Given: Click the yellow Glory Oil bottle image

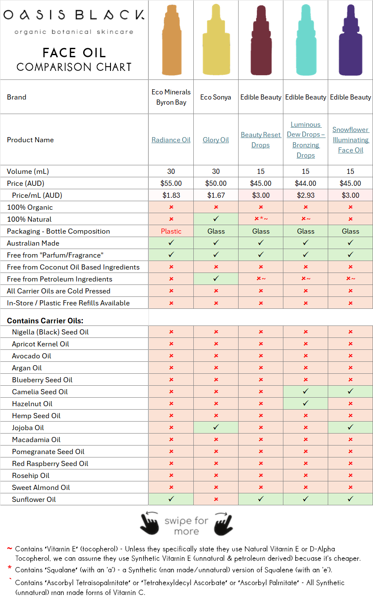Looking at the screenshot, I should pyautogui.click(x=216, y=40).
